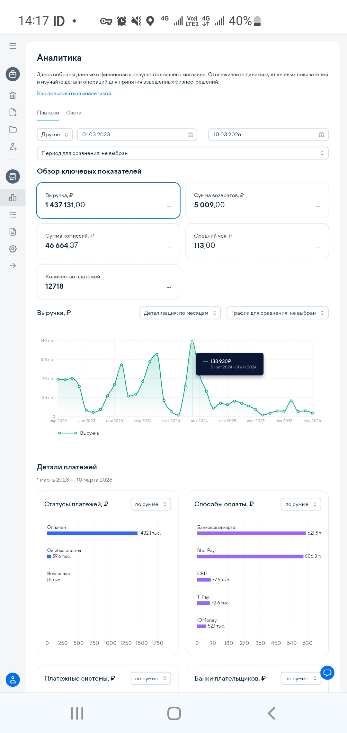Image resolution: width=347 pixels, height=733 pixels.
Task: Open Период для сравнения dropdown
Action: pyautogui.click(x=182, y=153)
